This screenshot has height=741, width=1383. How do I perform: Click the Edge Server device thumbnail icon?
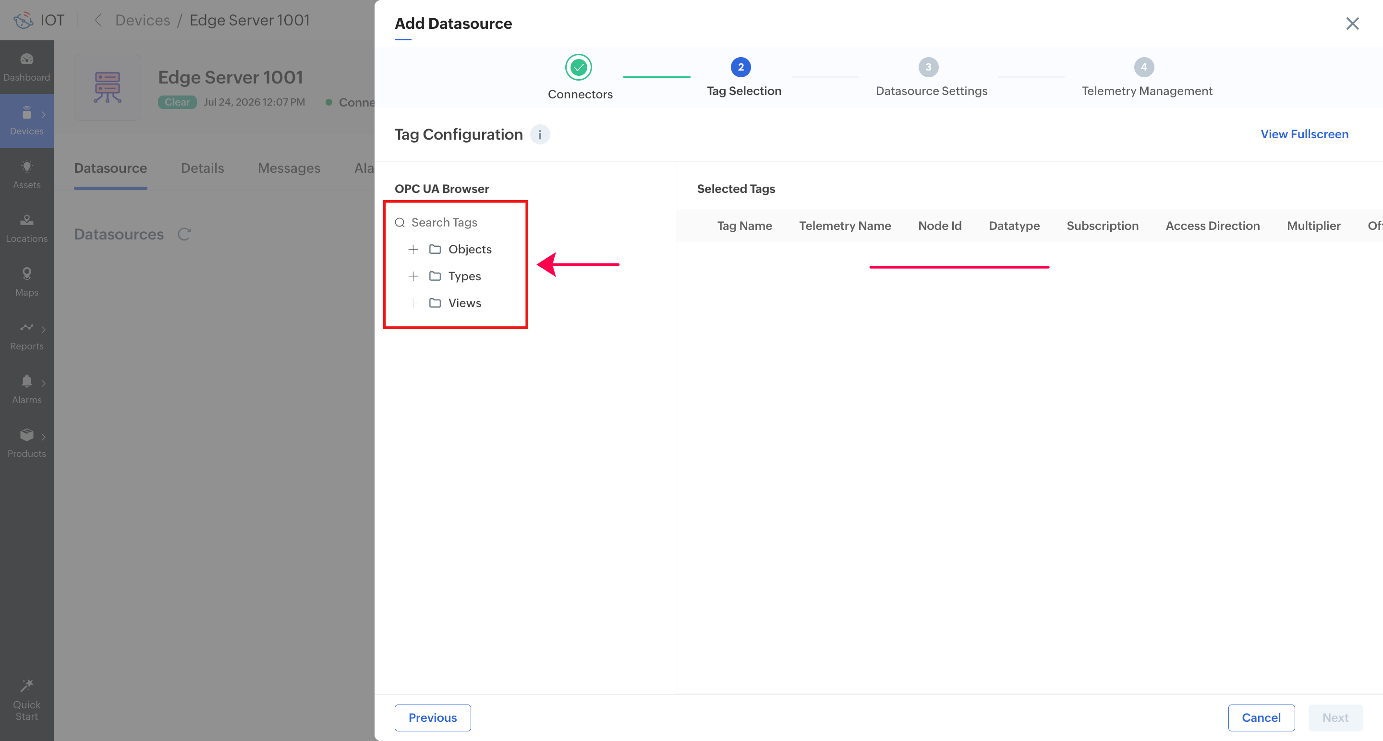108,87
